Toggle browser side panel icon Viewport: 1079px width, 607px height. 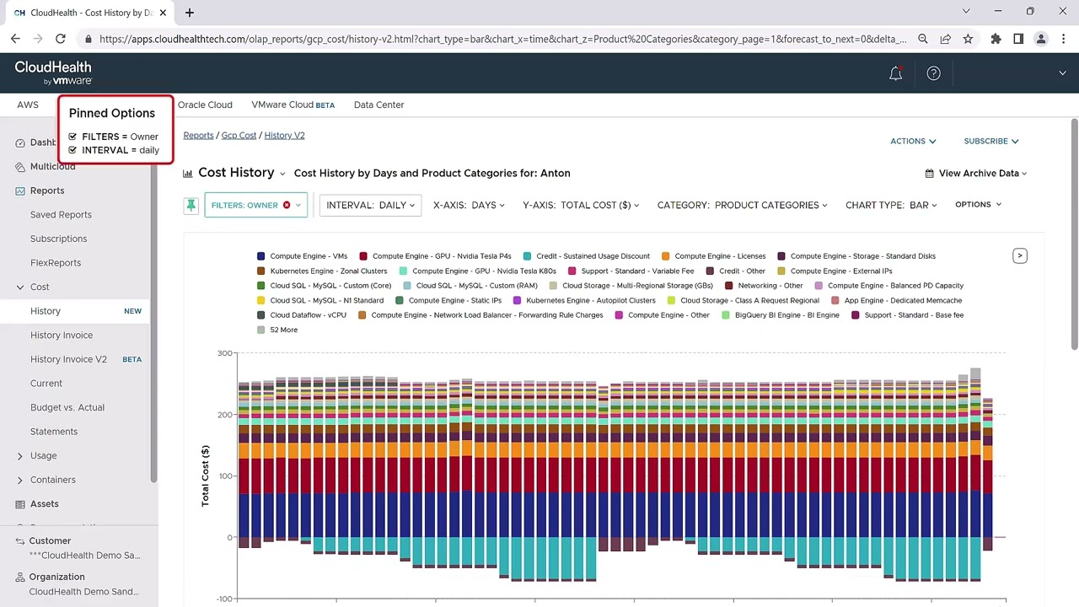point(1018,39)
